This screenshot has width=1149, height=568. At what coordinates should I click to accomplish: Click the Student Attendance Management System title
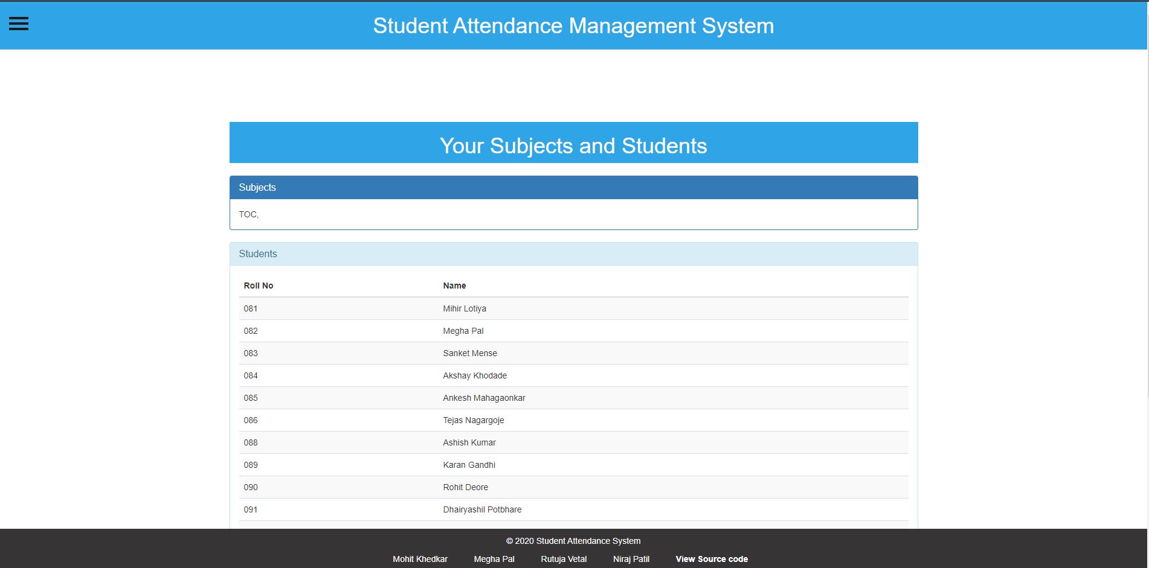coord(573,26)
